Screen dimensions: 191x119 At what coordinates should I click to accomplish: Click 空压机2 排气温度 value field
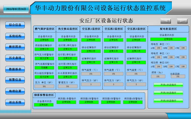point(114,74)
